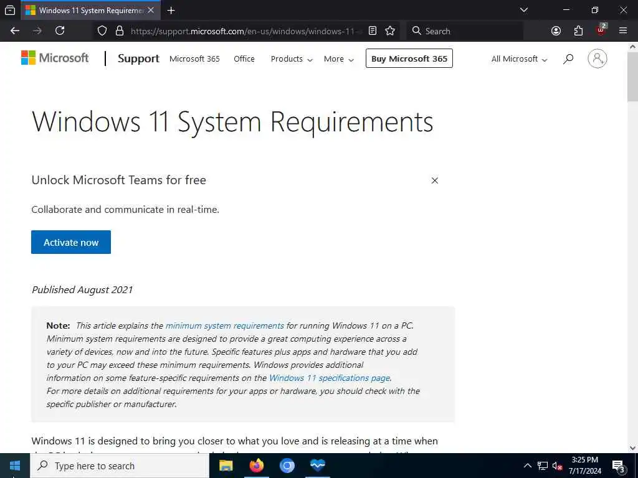The width and height of the screenshot is (638, 478).
Task: Expand the More dropdown menu
Action: pyautogui.click(x=338, y=59)
